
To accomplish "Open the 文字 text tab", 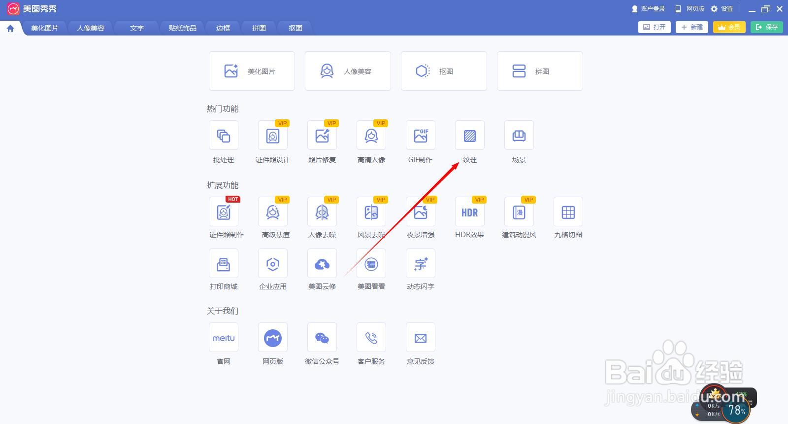I will (x=137, y=28).
